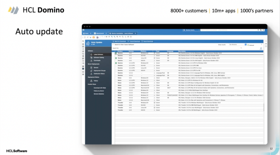Close the 'Search in View' bar with X

click(113, 45)
